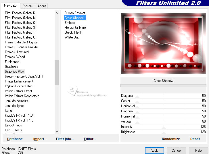209x154 pixels.
Task: Reset the filter parameters
Action: click(x=195, y=139)
